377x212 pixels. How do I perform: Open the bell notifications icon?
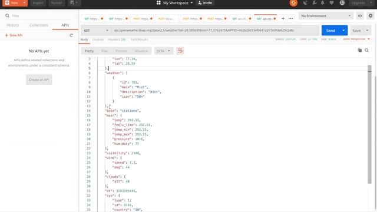(x=323, y=3)
